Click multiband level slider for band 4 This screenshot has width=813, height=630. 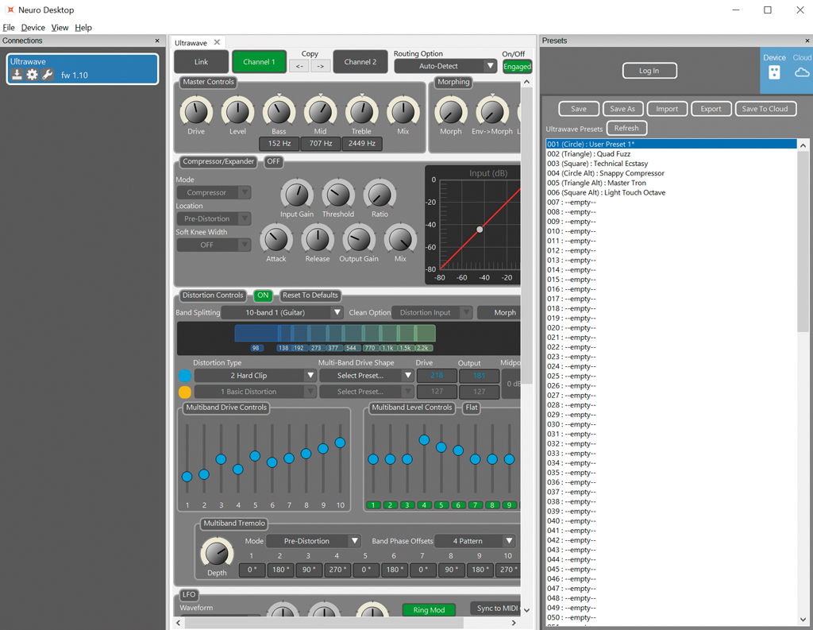tap(424, 440)
